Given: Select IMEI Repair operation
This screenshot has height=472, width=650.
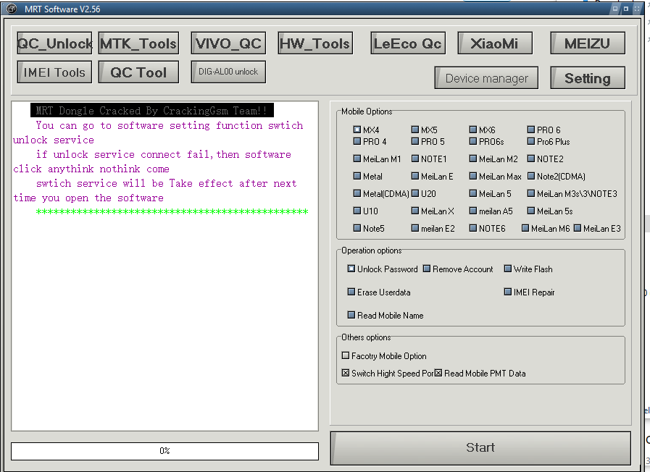Looking at the screenshot, I should click(530, 292).
